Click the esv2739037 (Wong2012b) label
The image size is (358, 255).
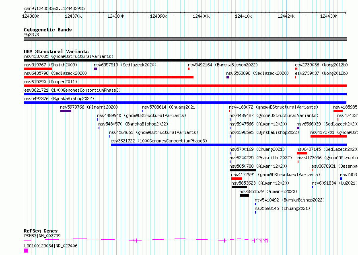(x=321, y=73)
